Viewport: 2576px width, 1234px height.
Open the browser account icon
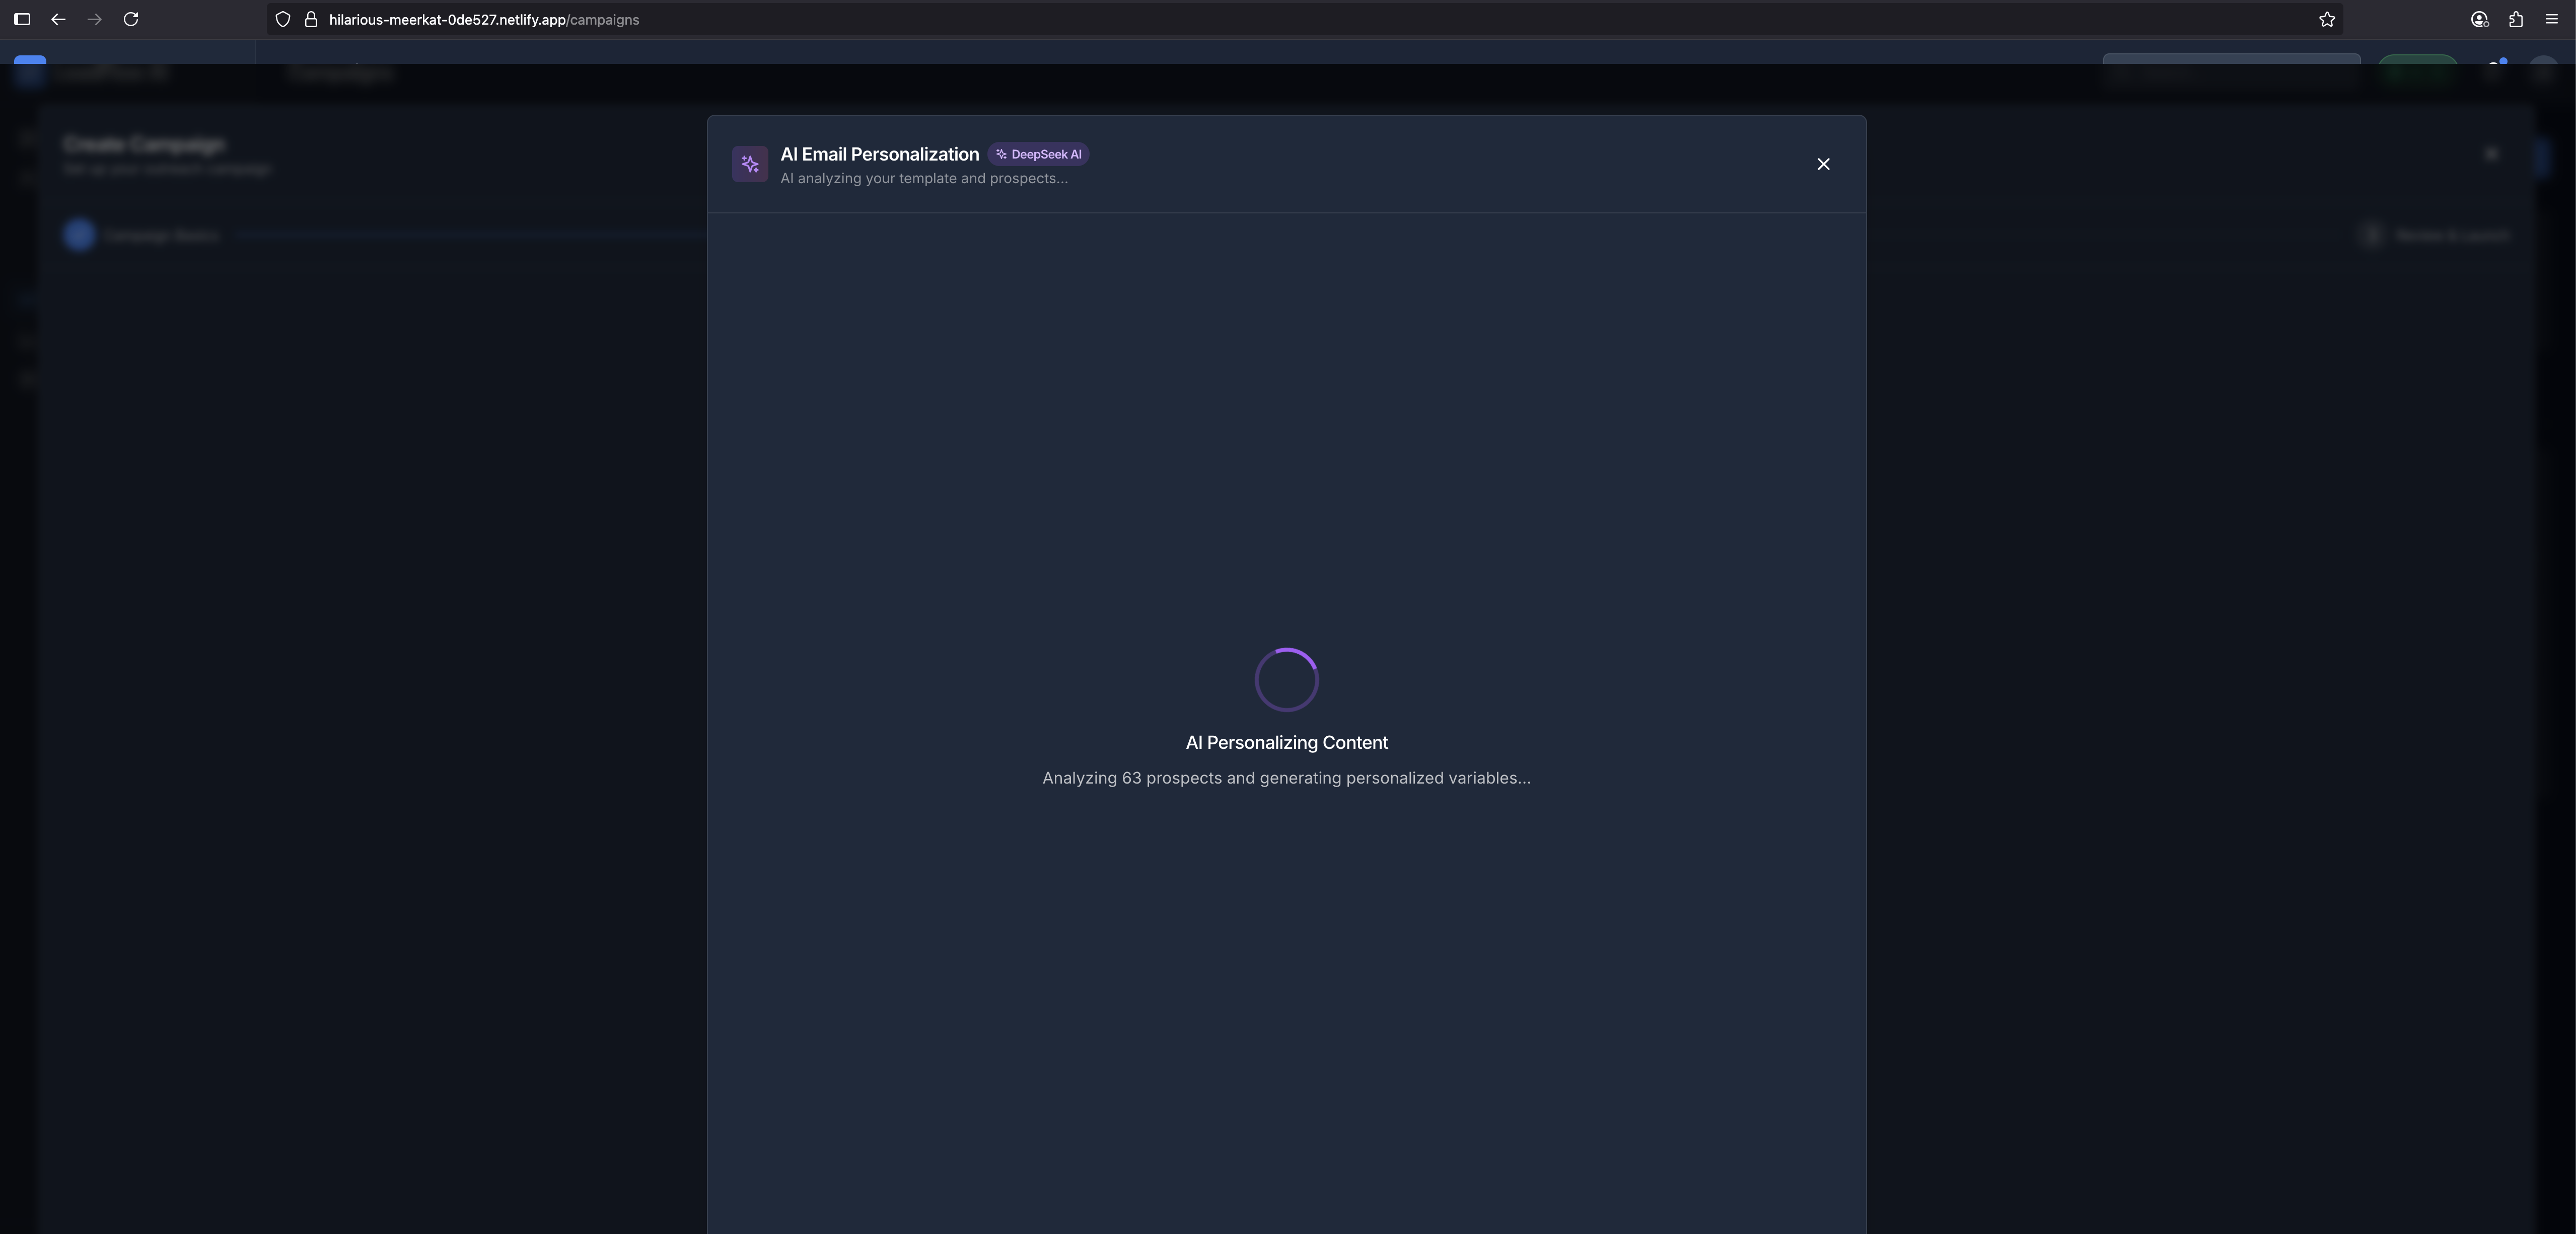tap(2479, 19)
